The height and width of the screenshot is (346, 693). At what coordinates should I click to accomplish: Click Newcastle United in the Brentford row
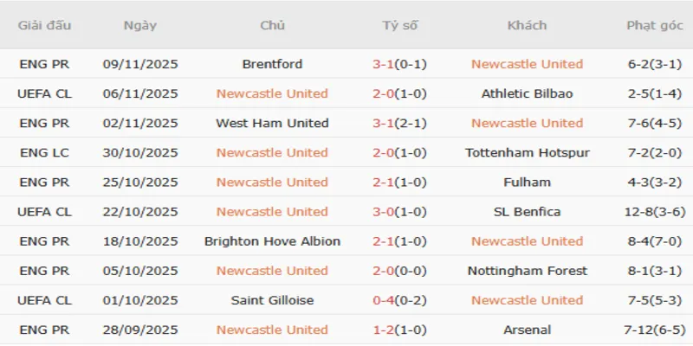(527, 64)
